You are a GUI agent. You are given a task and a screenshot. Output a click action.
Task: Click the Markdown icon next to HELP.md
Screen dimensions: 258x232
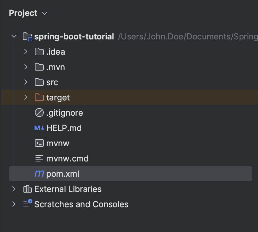pos(38,128)
